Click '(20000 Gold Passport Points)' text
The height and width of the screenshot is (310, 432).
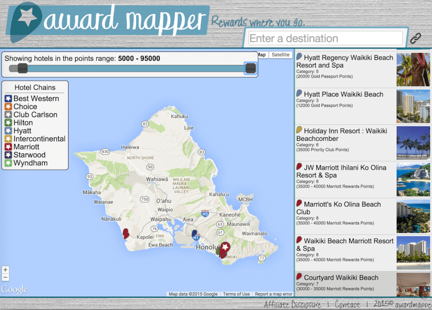coord(324,77)
